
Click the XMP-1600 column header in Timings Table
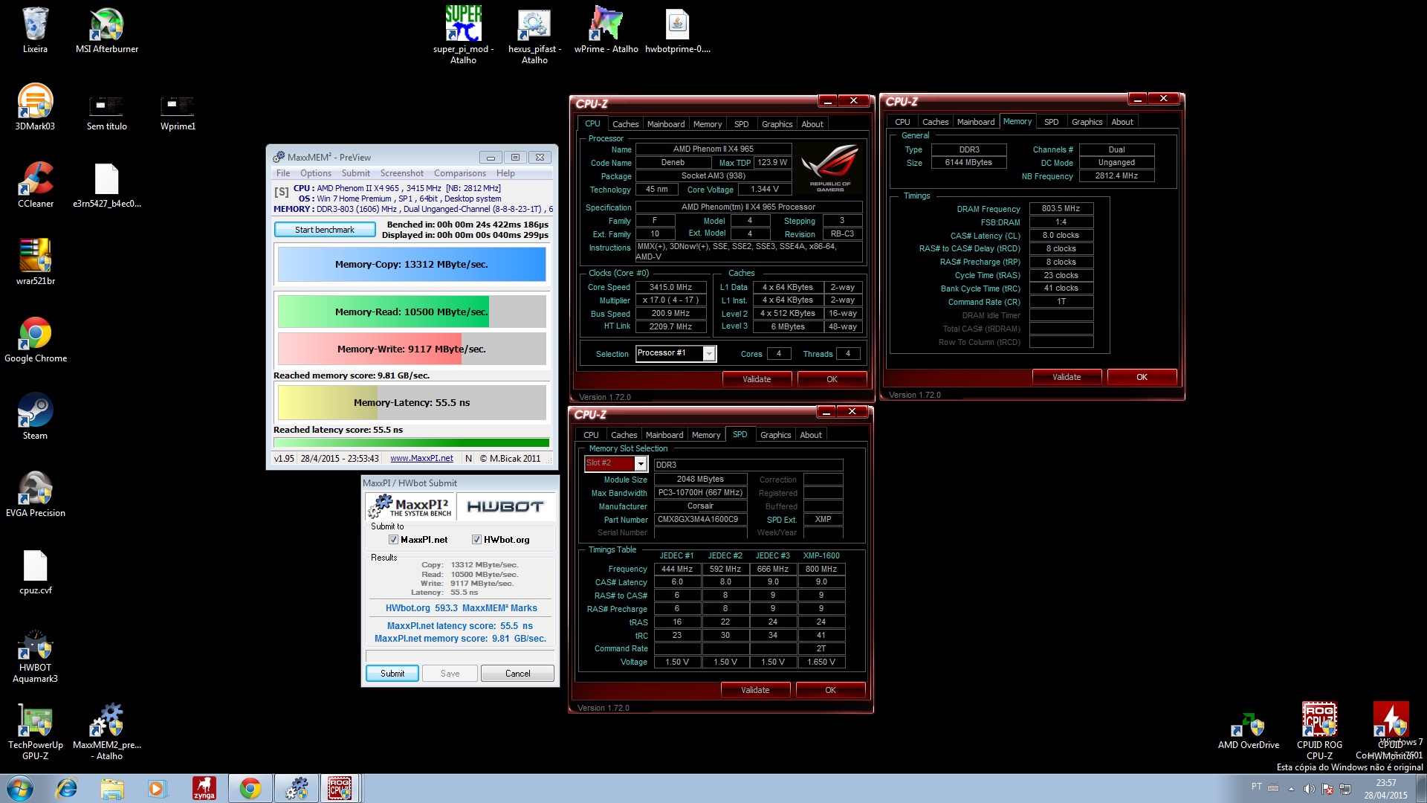tap(821, 555)
